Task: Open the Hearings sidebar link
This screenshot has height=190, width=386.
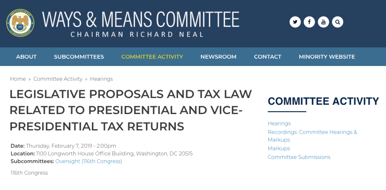Action: (x=279, y=124)
